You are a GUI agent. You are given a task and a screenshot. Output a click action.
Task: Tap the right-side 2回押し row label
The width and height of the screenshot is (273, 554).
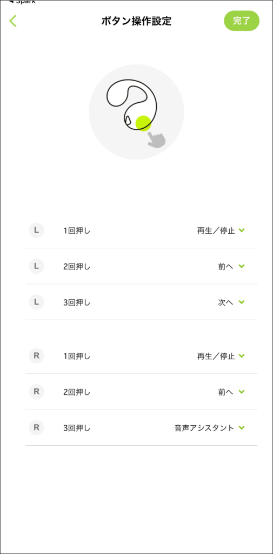[x=77, y=392]
